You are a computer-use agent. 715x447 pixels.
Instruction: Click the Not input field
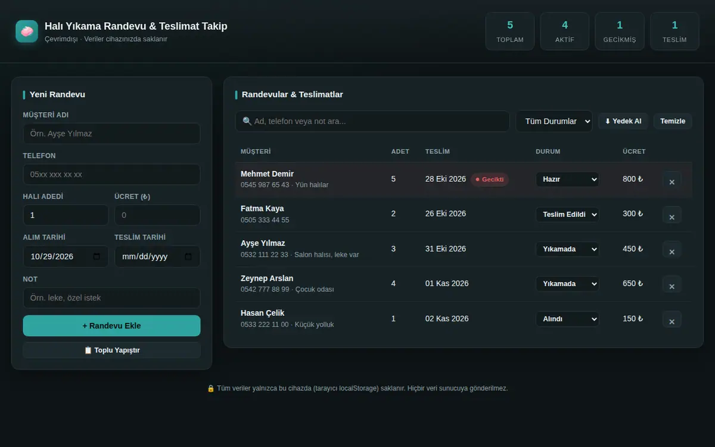click(x=111, y=298)
